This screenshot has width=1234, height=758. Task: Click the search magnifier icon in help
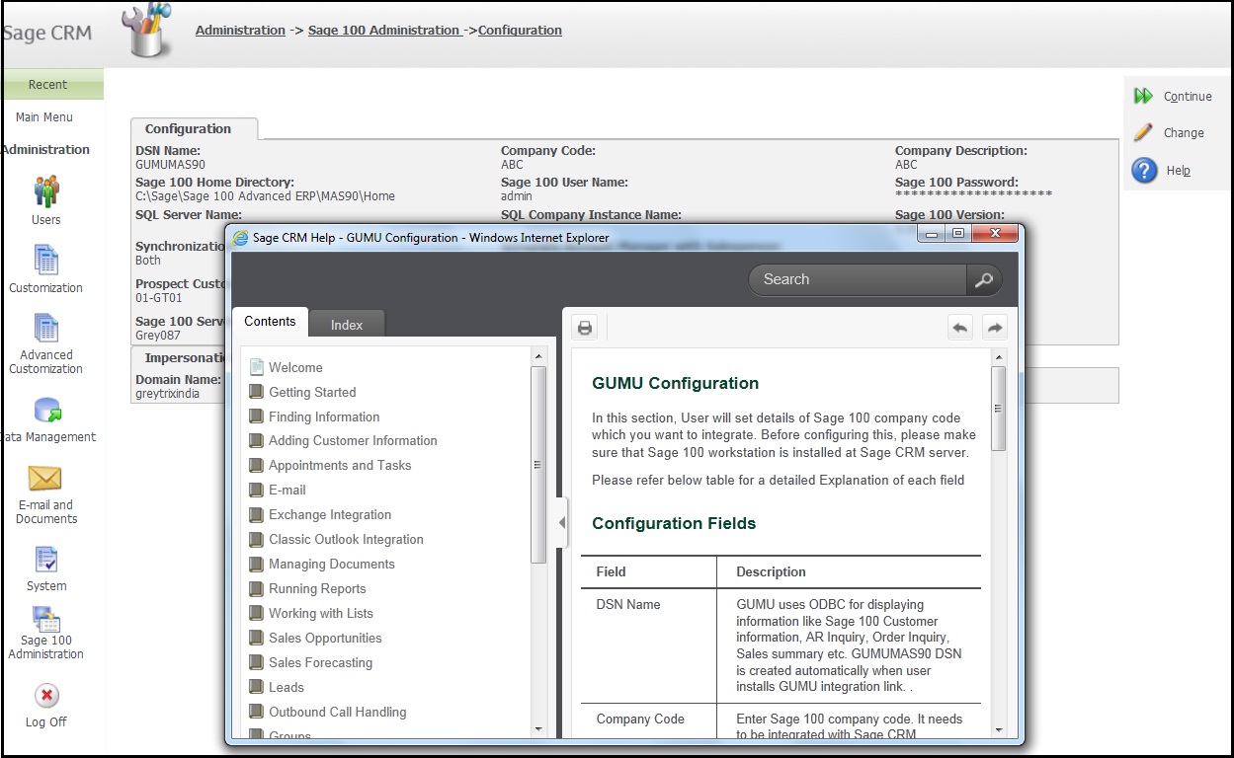(x=983, y=280)
